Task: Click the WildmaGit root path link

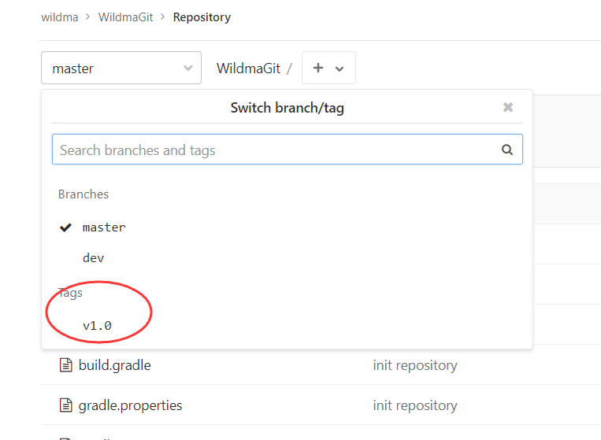Action: pyautogui.click(x=248, y=68)
